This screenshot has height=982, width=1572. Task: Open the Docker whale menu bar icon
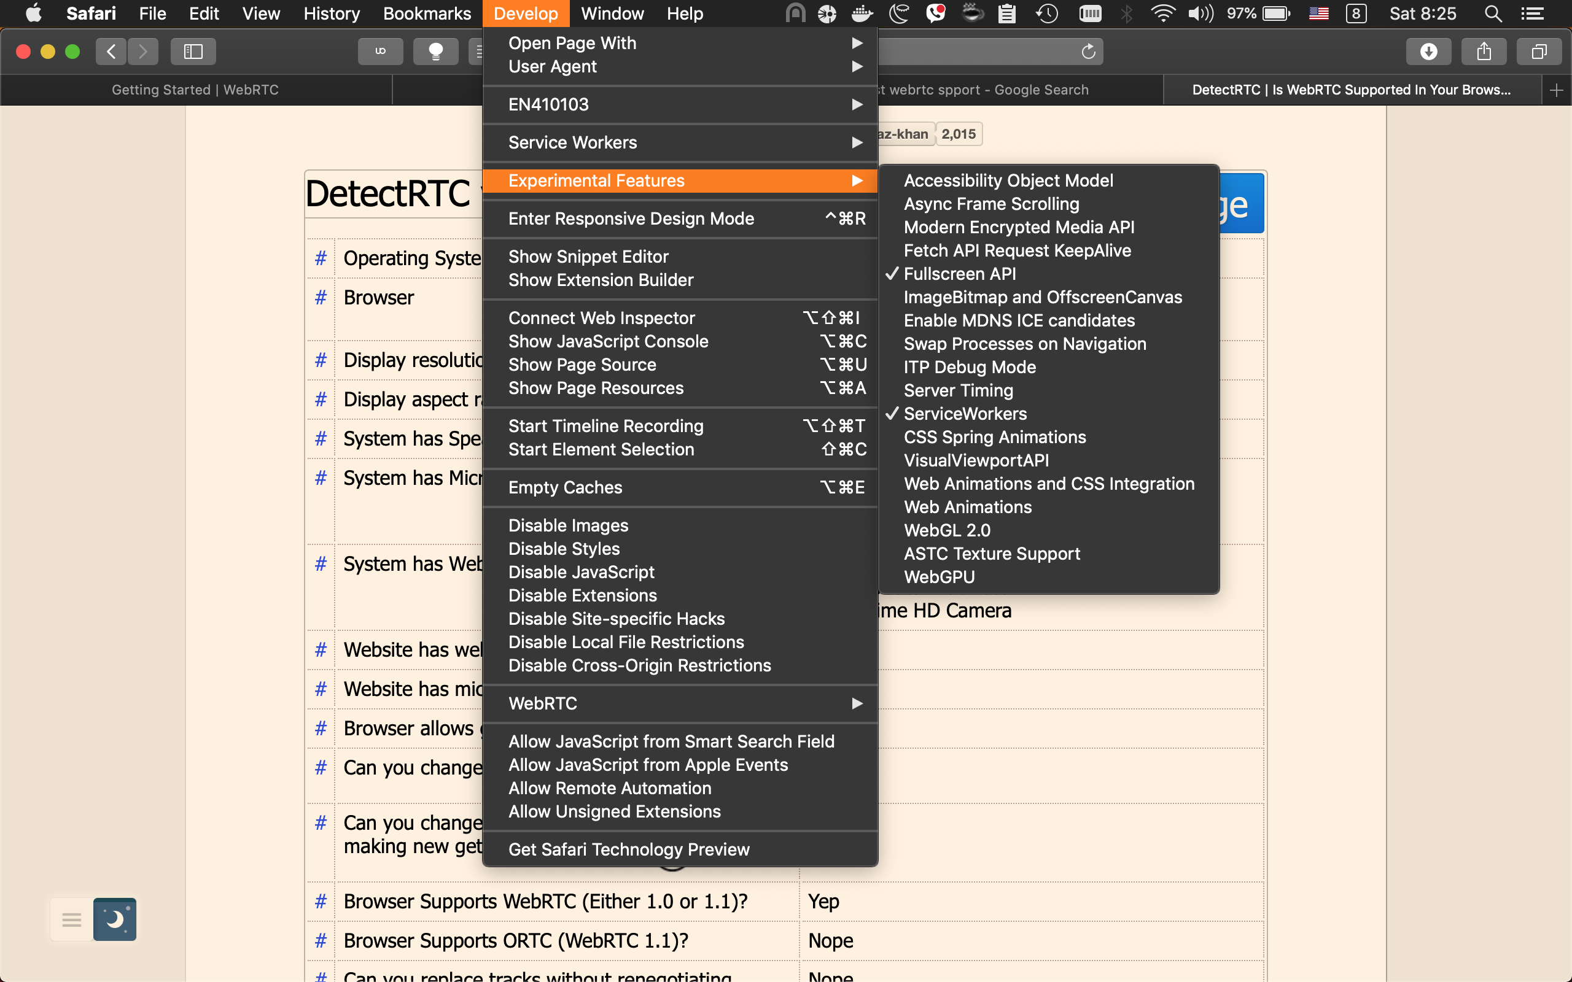(x=862, y=14)
